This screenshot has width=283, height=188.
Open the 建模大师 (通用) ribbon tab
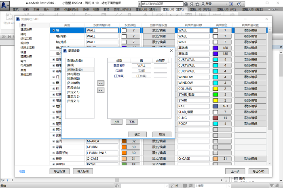[146, 9]
